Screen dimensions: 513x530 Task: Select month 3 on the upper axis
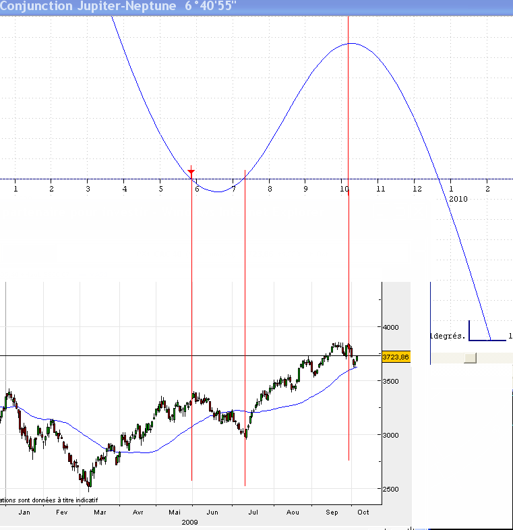coord(88,189)
